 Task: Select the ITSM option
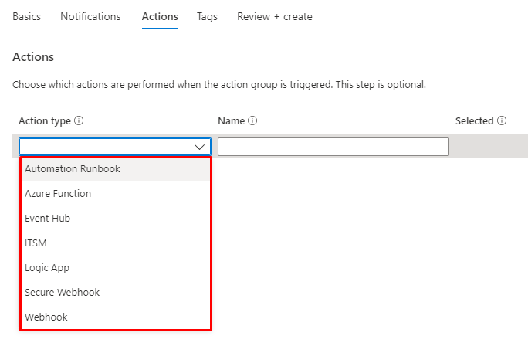(x=36, y=243)
